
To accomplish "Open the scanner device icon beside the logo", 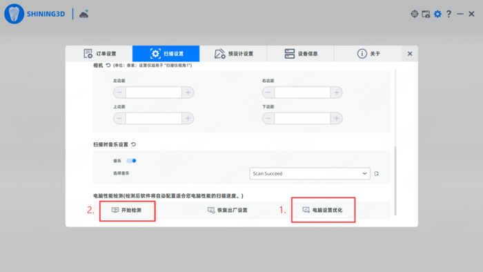I will 83,14.
